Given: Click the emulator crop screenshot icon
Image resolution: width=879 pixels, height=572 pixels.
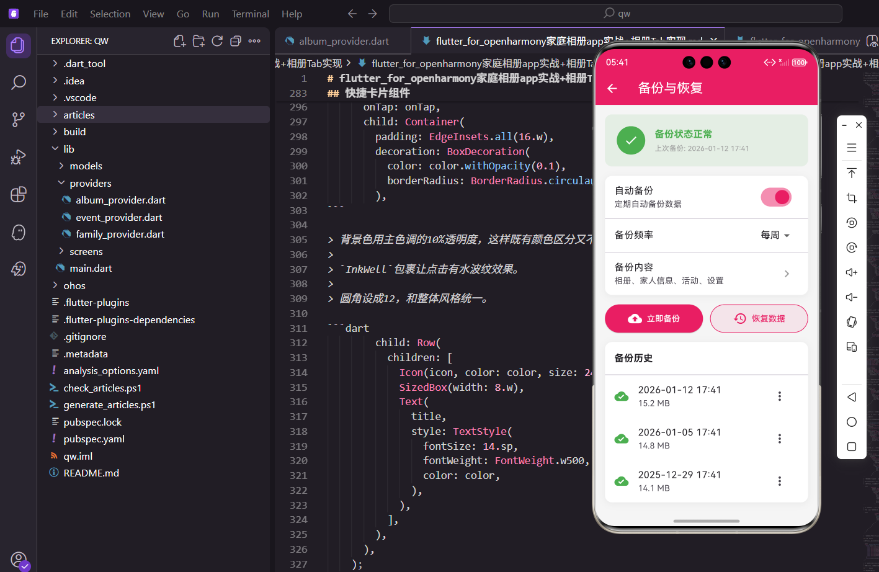Looking at the screenshot, I should 852,198.
